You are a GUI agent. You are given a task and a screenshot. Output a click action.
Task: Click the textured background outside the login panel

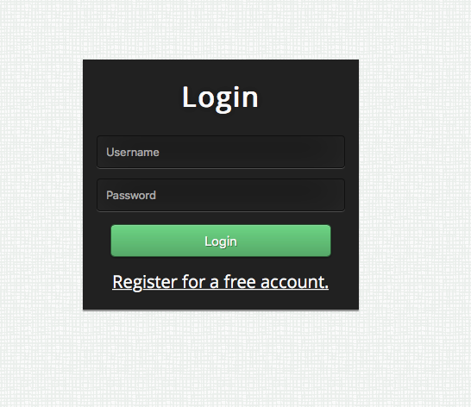point(415,180)
